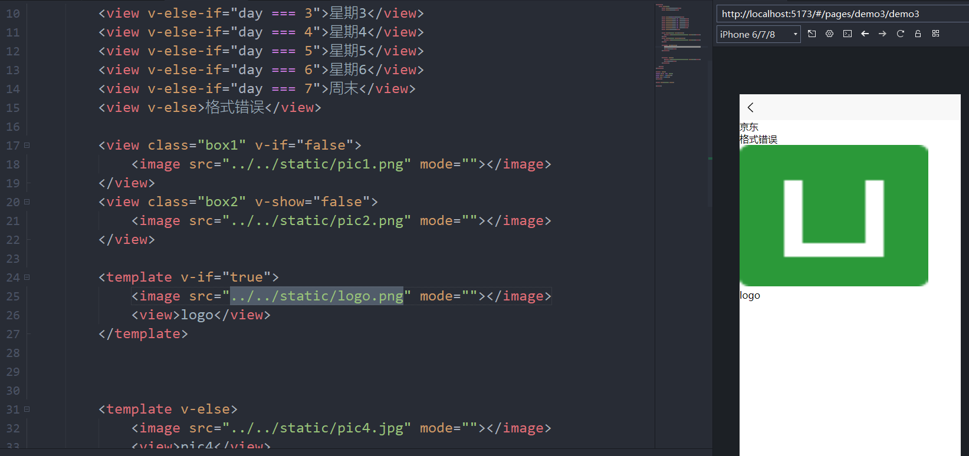Click closing '</template>' tag on line 27
Screen dimensions: 969x456
143,333
